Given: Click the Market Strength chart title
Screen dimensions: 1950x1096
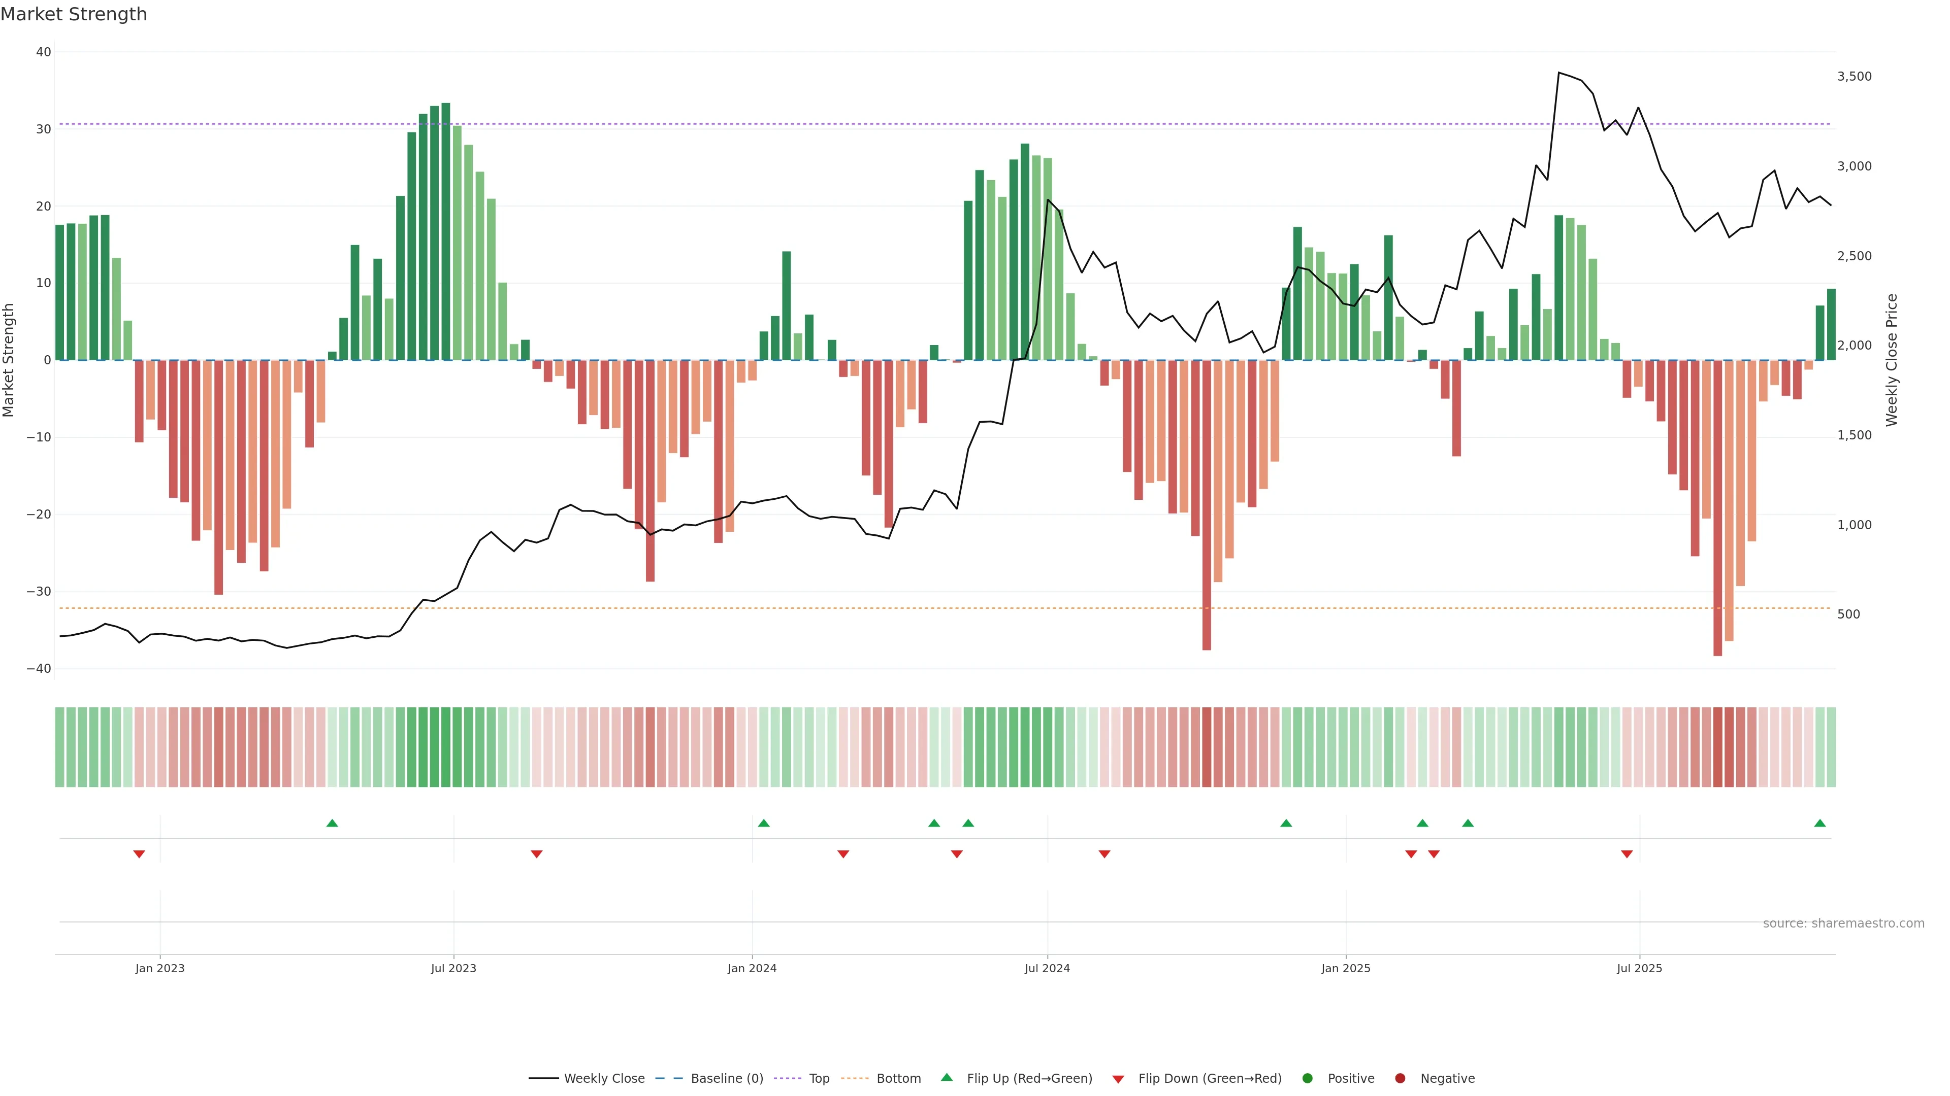Looking at the screenshot, I should [74, 14].
